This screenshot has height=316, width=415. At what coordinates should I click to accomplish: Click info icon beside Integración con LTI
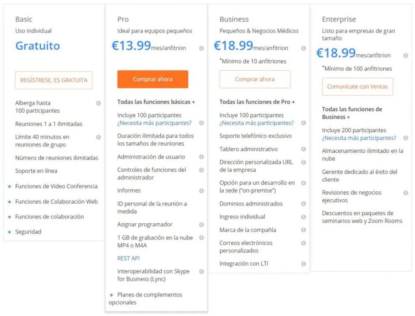(304, 264)
